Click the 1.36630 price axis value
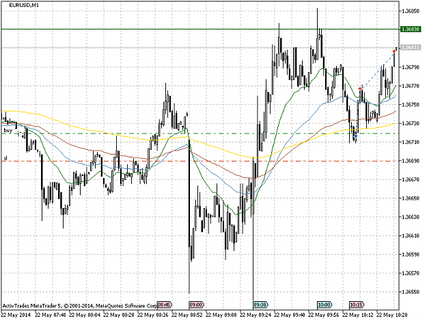Viewport: 427px width, 321px height. 411,217
